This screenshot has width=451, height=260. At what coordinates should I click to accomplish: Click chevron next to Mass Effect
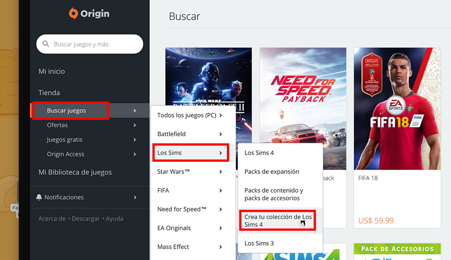coord(221,247)
